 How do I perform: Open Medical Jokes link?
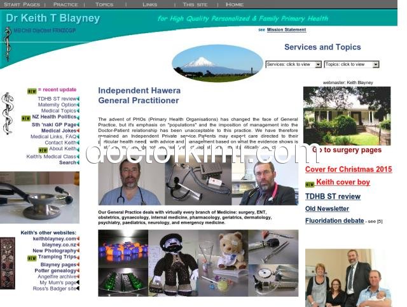pos(59,131)
